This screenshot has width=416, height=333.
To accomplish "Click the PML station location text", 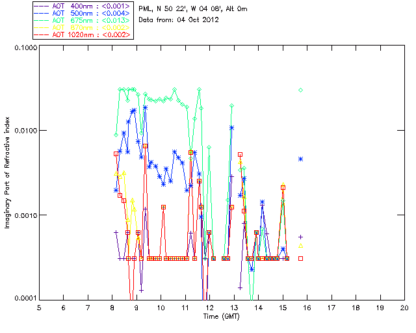I will (193, 8).
